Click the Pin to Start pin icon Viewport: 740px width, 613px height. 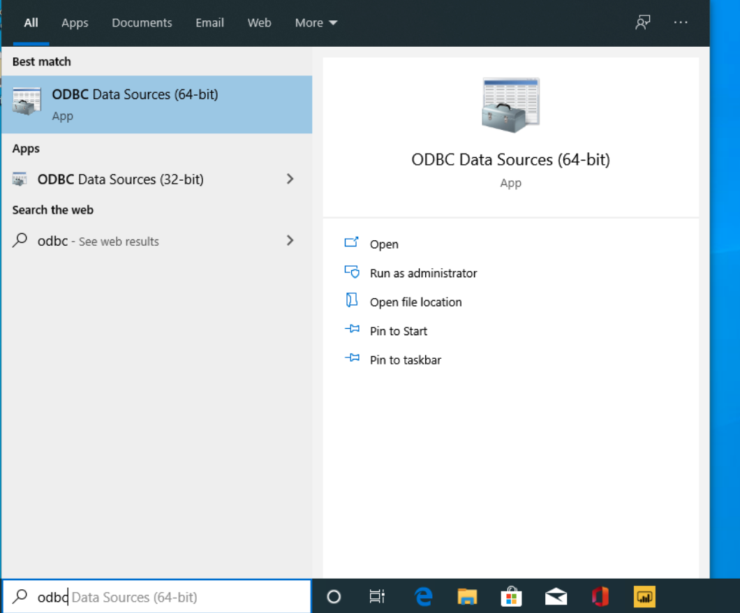tap(352, 328)
